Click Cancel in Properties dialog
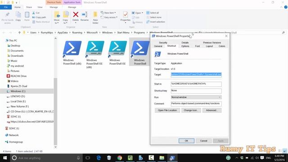Image resolution: width=288 pixels, height=162 pixels. tap(203, 141)
